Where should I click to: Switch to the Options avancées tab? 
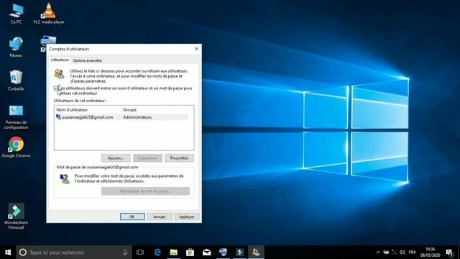pyautogui.click(x=87, y=60)
